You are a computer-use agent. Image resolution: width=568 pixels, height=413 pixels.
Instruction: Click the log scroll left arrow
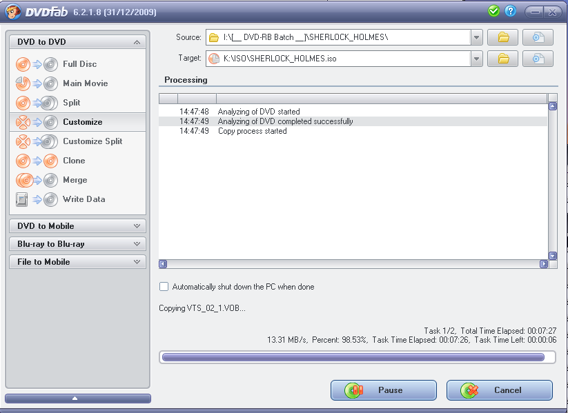tap(163, 264)
